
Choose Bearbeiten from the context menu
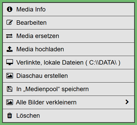tap(68, 23)
